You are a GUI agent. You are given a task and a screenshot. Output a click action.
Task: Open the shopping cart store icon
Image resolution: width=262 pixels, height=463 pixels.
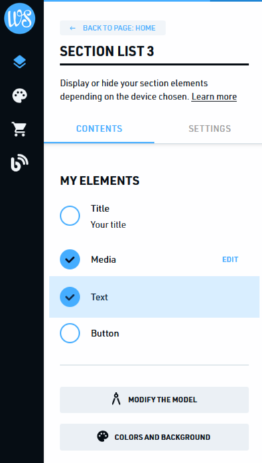19,130
